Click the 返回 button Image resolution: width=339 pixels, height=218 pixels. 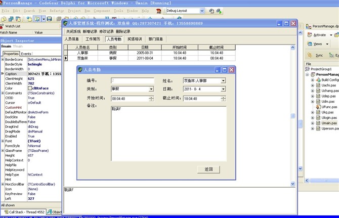pyautogui.click(x=208, y=169)
